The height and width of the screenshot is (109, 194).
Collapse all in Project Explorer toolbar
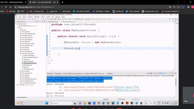click(35, 21)
